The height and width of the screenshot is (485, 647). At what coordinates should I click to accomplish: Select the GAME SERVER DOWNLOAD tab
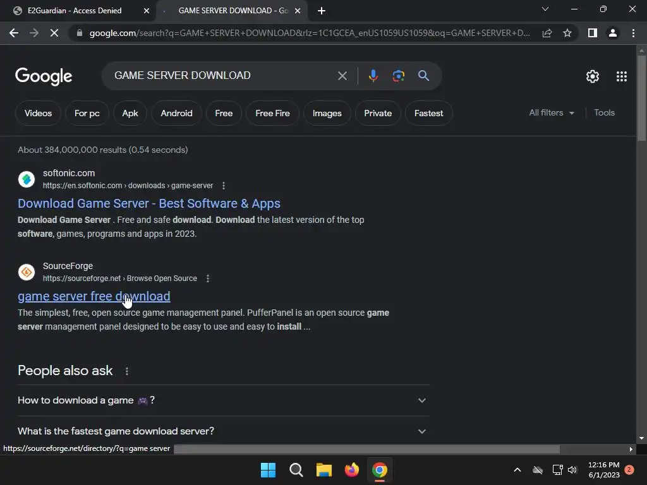point(233,11)
